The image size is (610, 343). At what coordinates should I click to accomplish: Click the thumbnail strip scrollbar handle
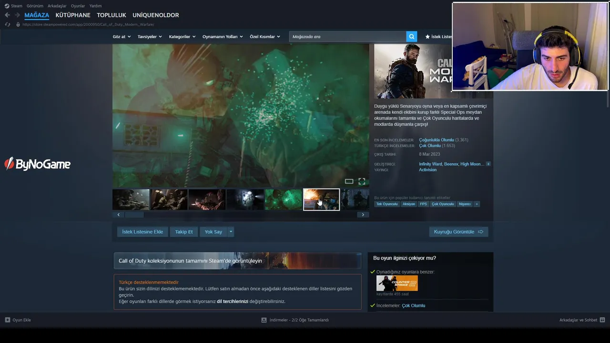point(134,215)
